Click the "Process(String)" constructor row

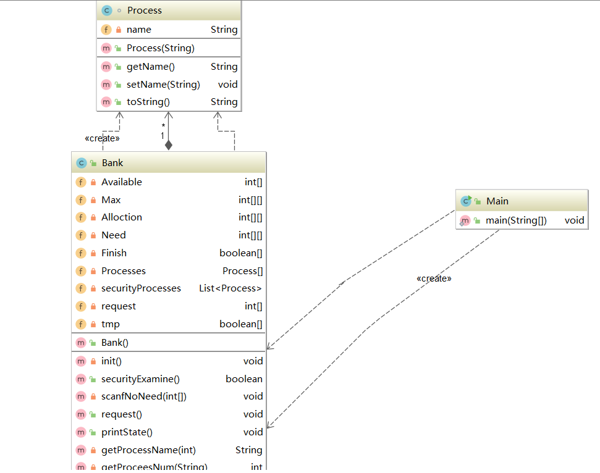point(159,48)
